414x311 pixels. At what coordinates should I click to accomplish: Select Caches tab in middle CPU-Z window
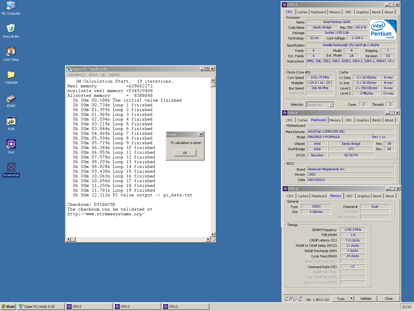(x=302, y=120)
